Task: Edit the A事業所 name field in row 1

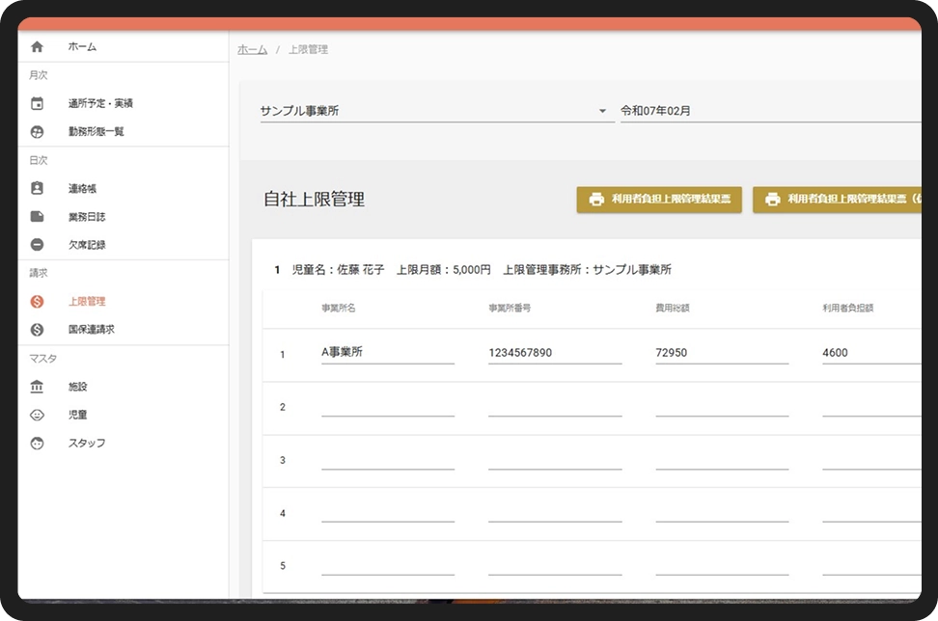Action: point(388,353)
